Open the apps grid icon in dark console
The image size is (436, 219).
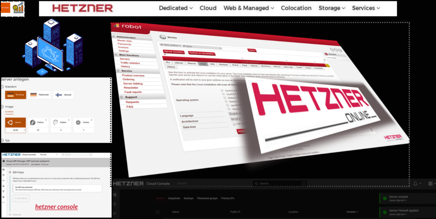click(x=431, y=184)
